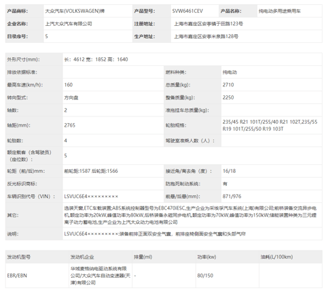Select the top speed value 160
The width and height of the screenshot is (326, 290).
click(x=69, y=85)
